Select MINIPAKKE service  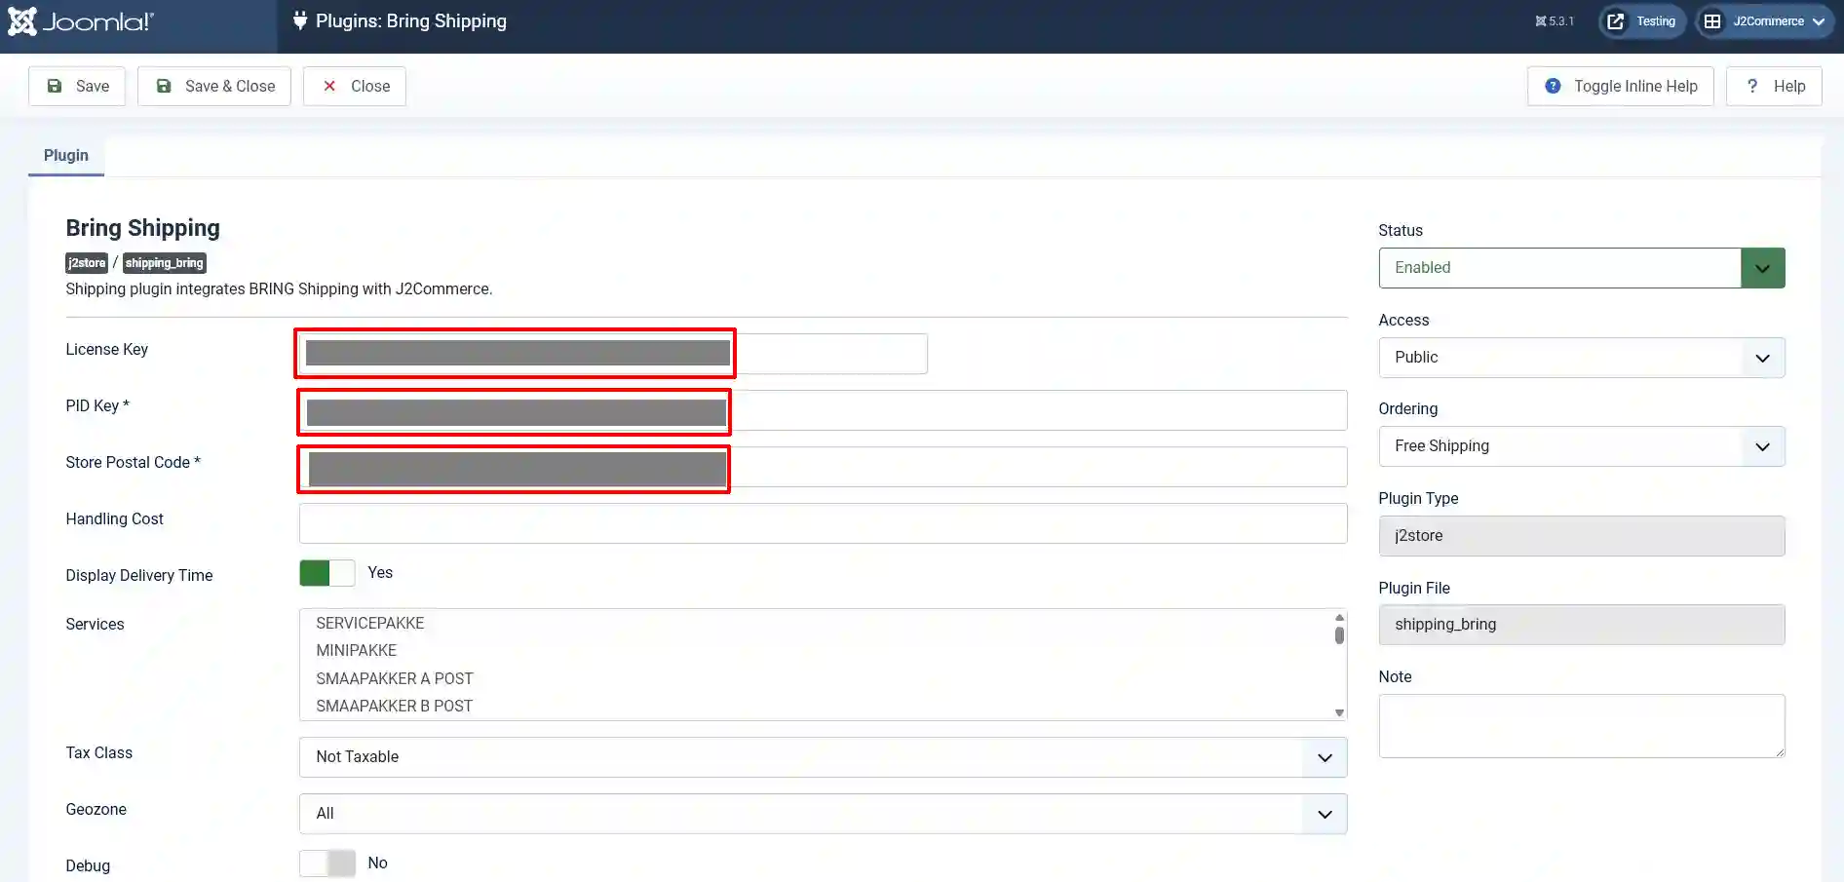pos(357,650)
